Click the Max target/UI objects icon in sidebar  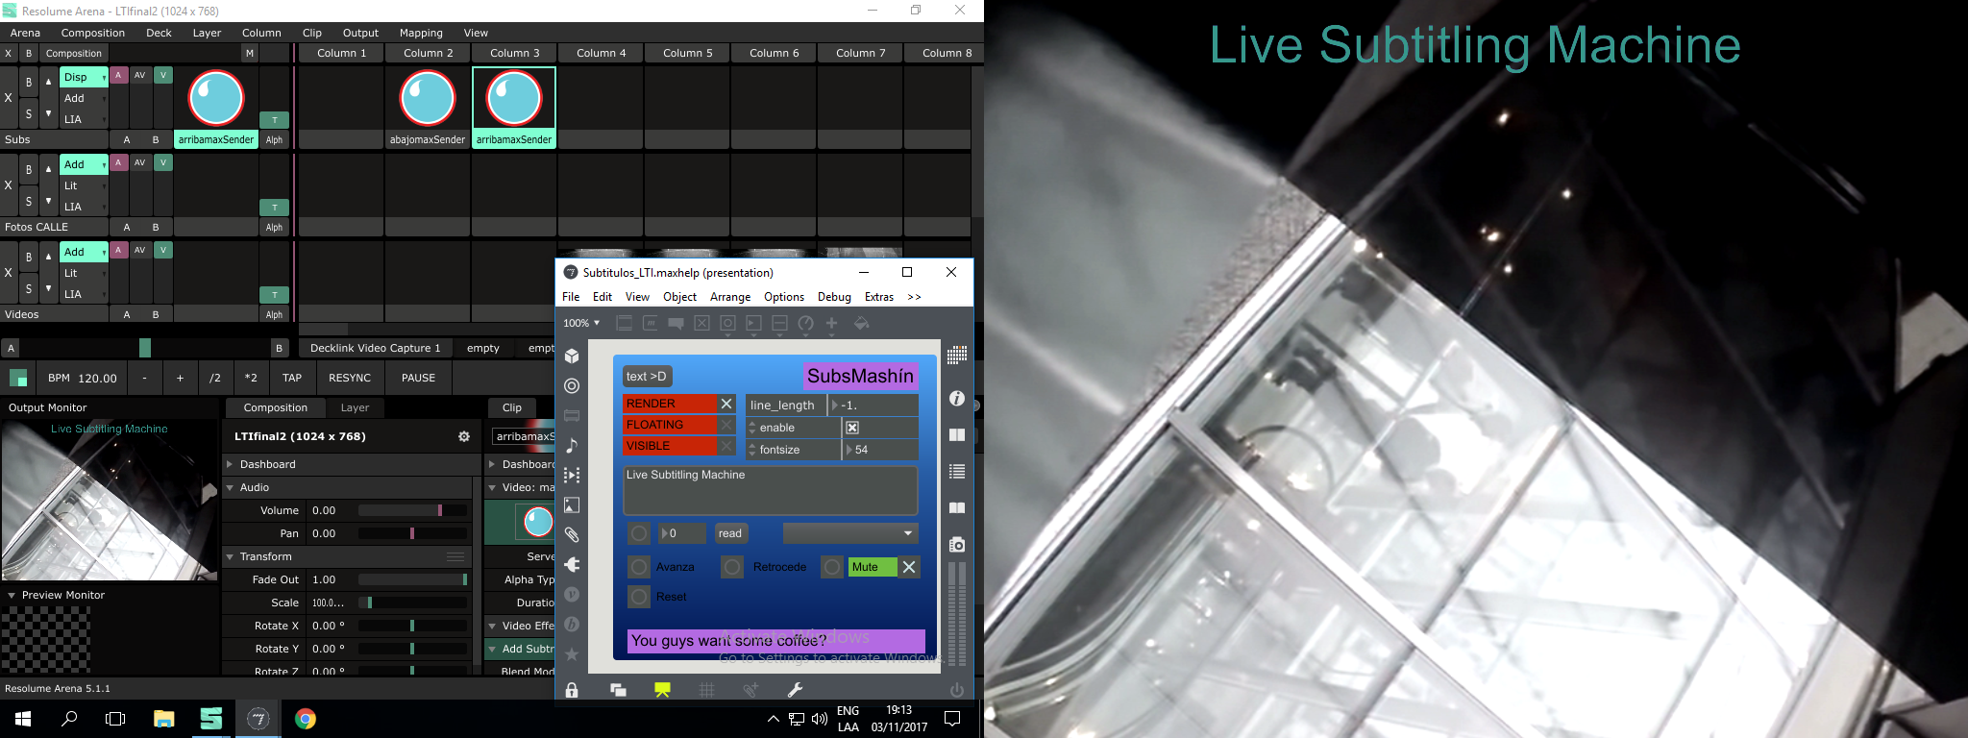pyautogui.click(x=572, y=385)
